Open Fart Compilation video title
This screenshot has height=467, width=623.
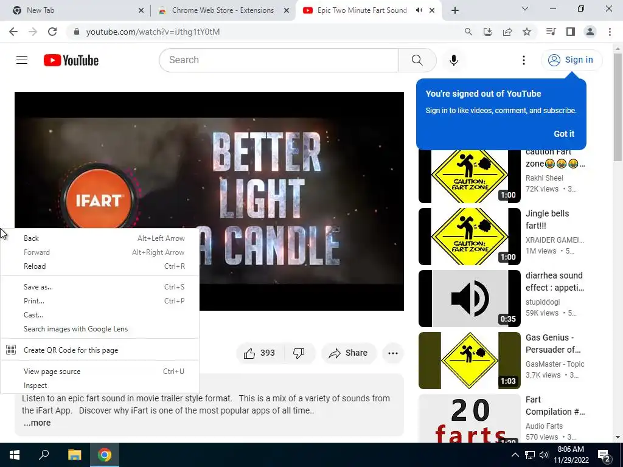pos(555,406)
